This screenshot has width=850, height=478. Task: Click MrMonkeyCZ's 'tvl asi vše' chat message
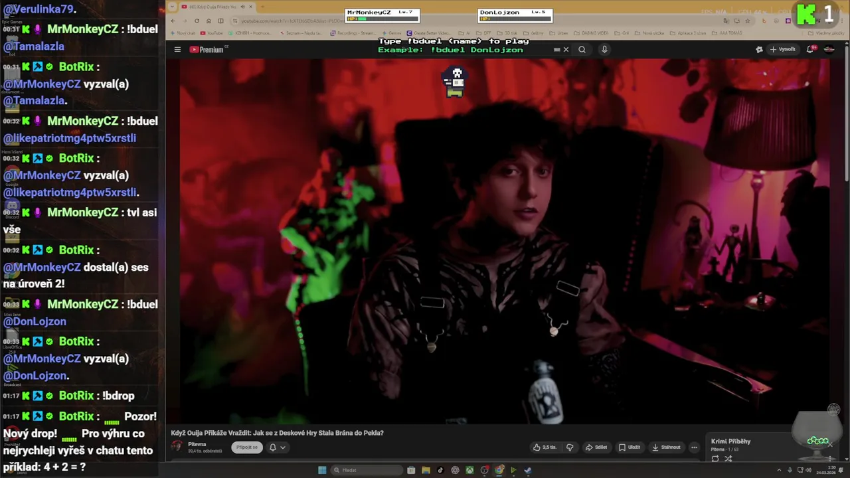point(80,221)
